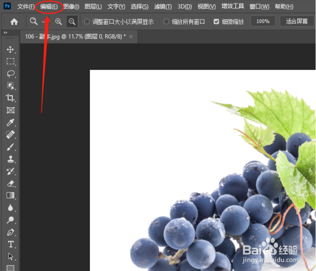Select the Path Selection tool
Image resolution: width=316 pixels, height=271 pixels.
(10, 257)
